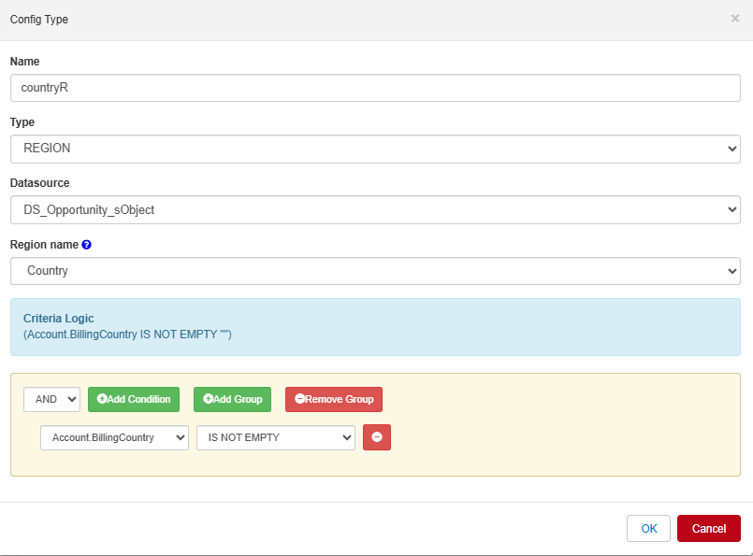The width and height of the screenshot is (753, 556).
Task: Open the Type dropdown showing REGION
Action: coord(375,149)
